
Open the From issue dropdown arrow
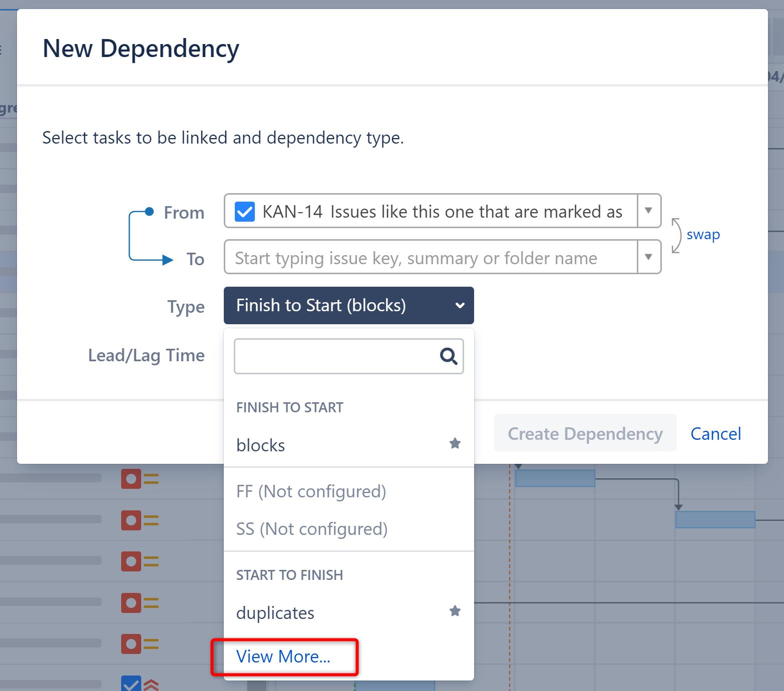(648, 211)
